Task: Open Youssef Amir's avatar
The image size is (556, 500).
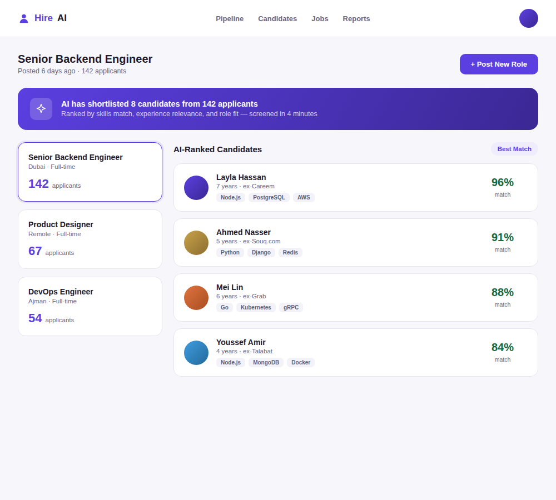Action: click(x=196, y=353)
